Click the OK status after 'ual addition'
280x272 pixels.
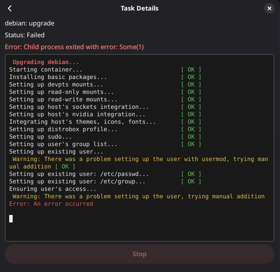(65, 167)
